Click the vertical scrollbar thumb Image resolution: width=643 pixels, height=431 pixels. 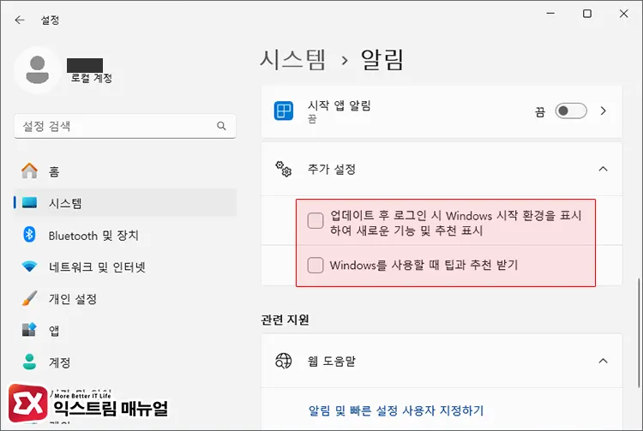point(639,332)
